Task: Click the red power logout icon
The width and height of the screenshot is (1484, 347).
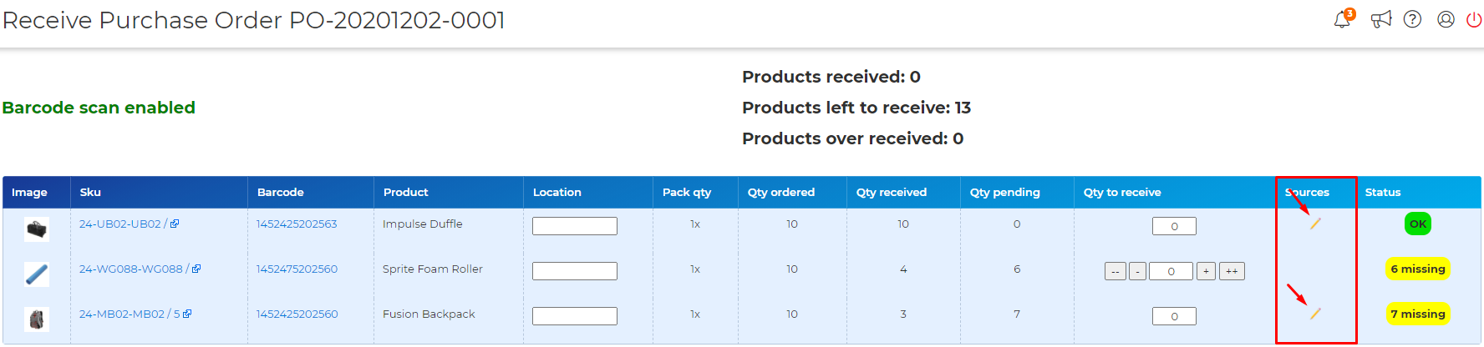Action: point(1474,19)
